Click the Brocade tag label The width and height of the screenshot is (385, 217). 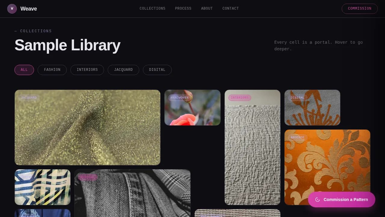click(x=297, y=137)
